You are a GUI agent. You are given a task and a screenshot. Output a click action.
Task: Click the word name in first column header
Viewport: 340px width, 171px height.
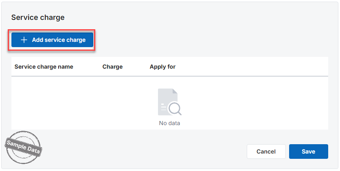point(65,67)
